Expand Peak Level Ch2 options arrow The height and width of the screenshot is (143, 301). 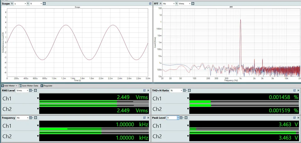(x=188, y=136)
